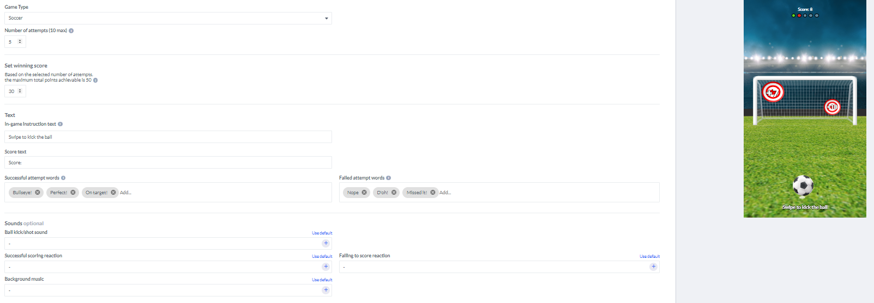Click the number of attempts stepper field
Image resolution: width=874 pixels, height=303 pixels.
pyautogui.click(x=15, y=42)
